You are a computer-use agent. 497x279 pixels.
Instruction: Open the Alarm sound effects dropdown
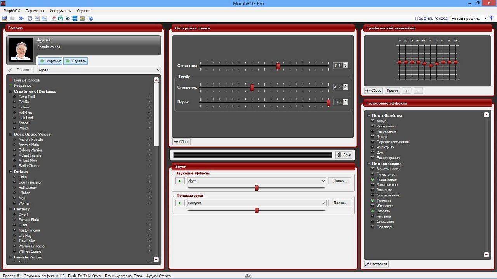(x=323, y=181)
